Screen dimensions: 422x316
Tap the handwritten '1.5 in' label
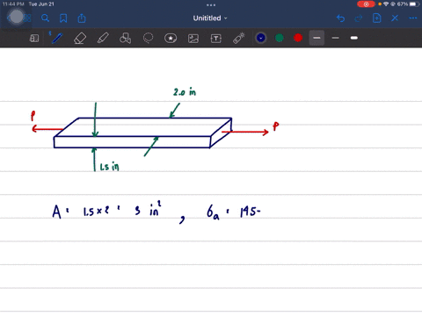tap(110, 167)
